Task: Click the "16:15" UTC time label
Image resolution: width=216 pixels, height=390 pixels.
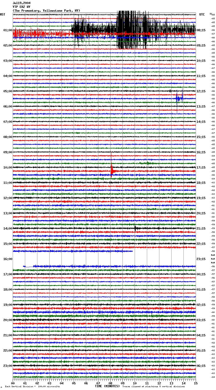Action: click(x=201, y=152)
